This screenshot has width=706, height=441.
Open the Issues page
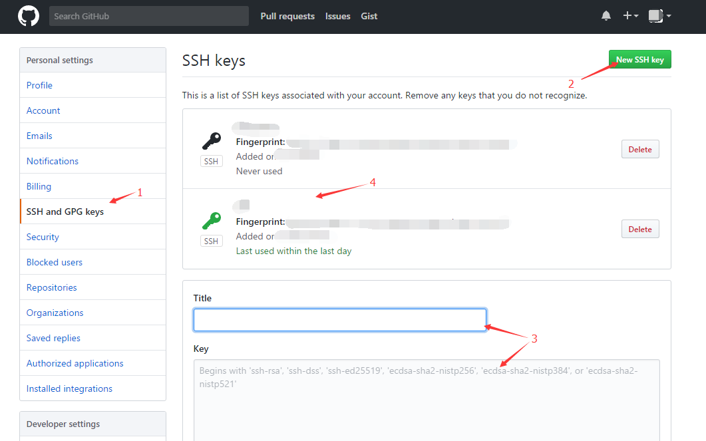(x=337, y=16)
